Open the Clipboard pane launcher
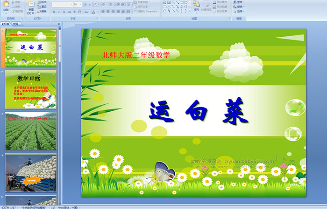 pos(23,18)
